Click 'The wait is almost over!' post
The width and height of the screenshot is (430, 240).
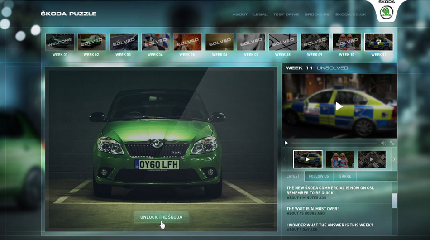pos(313,211)
